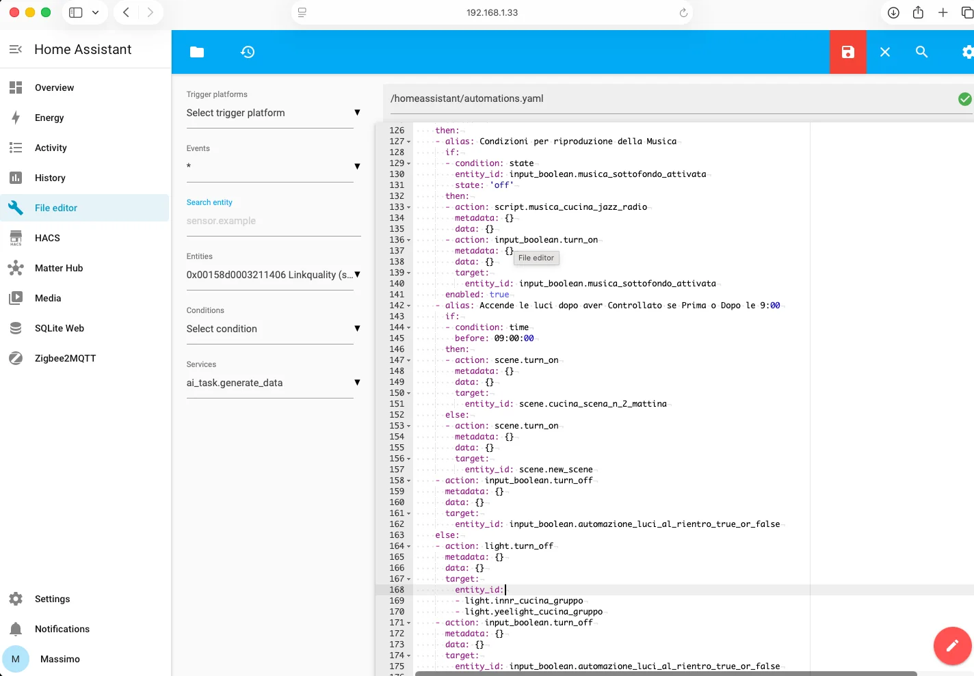Click 'light.yeelight_cucina_gruppo' on line 170
This screenshot has height=676, width=974.
(x=534, y=612)
